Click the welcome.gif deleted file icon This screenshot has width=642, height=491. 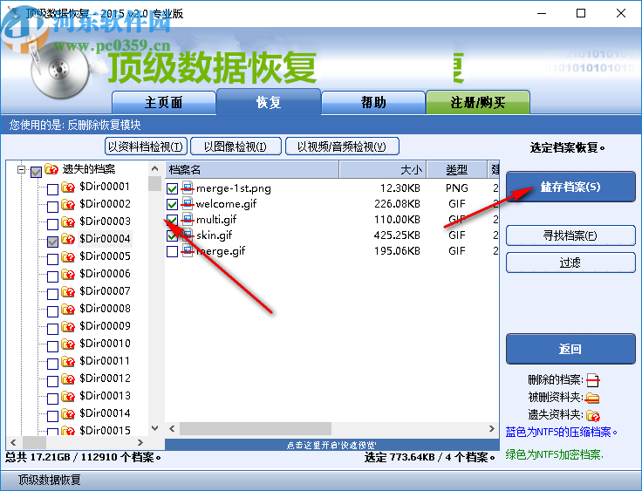tap(188, 203)
